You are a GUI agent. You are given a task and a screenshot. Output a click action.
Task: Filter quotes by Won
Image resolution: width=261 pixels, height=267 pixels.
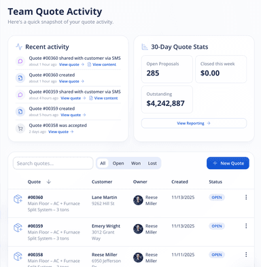point(136,163)
